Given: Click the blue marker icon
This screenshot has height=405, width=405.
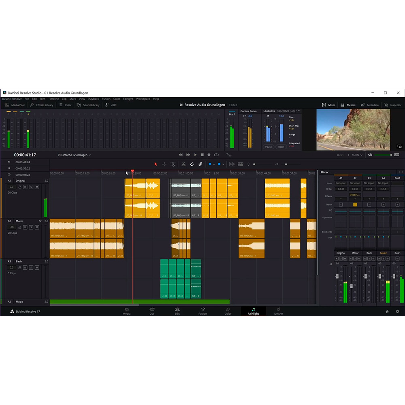Looking at the screenshot, I should coord(219,164).
